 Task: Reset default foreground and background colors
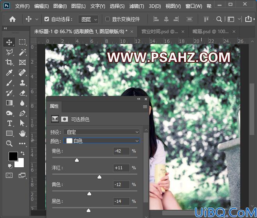(x=10, y=166)
